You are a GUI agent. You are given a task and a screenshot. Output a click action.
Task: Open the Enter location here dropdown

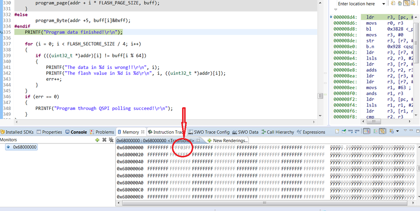[383, 4]
